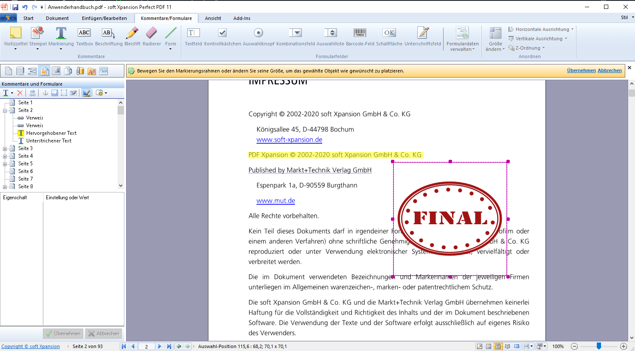This screenshot has width=635, height=351.
Task: Open the form fields list panel
Action: pos(32,71)
